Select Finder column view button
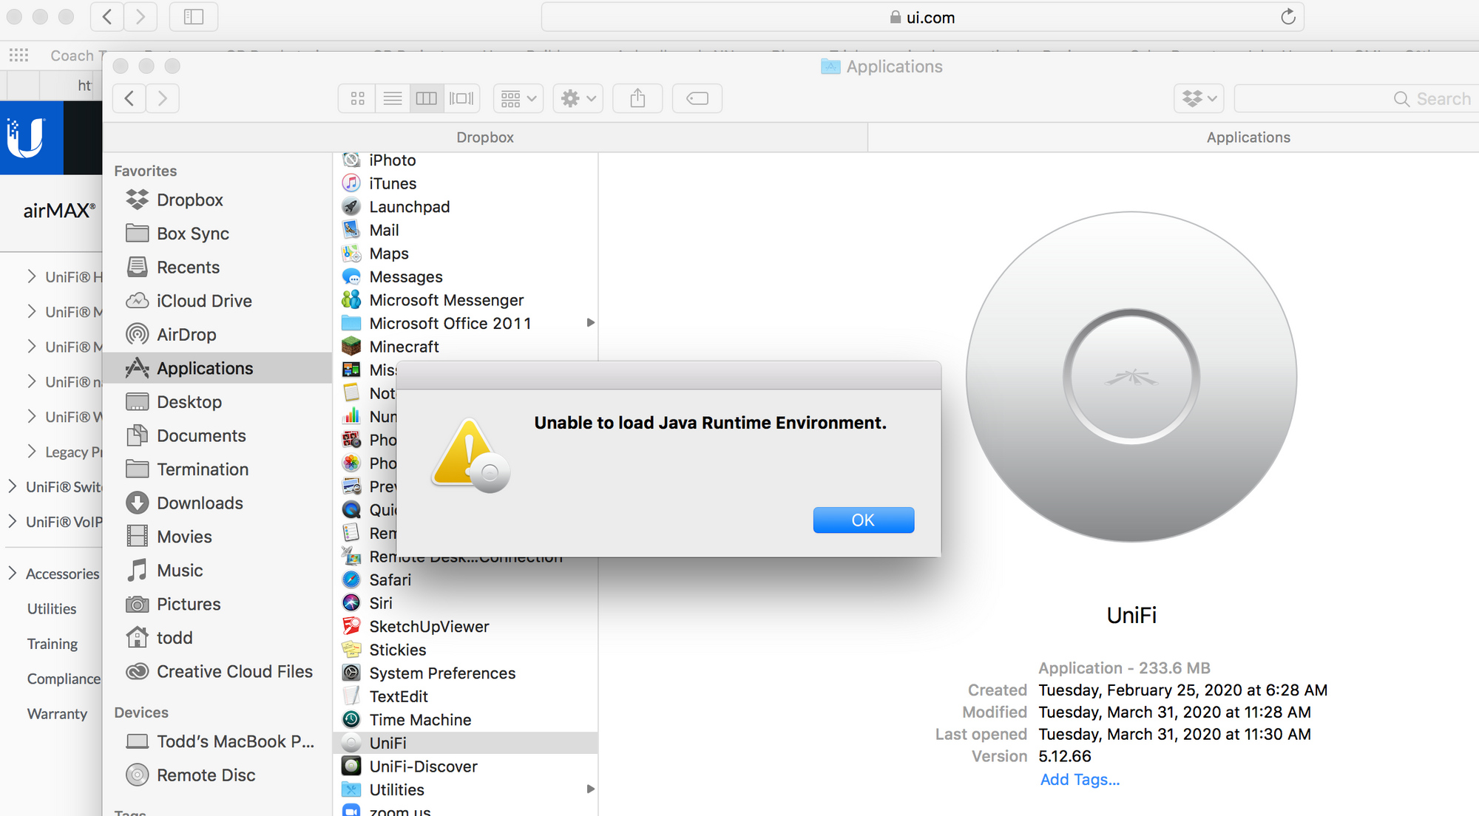The height and width of the screenshot is (816, 1479). [427, 98]
